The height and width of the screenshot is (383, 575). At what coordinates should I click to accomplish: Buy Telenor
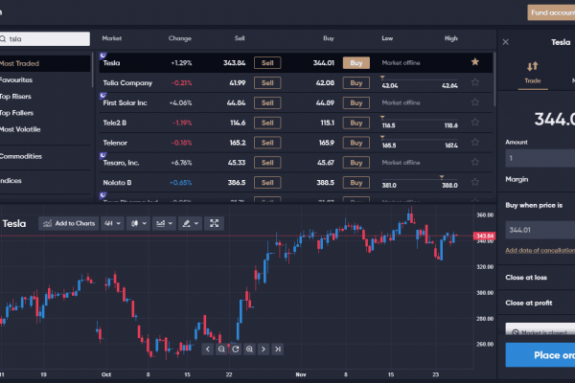coord(356,143)
